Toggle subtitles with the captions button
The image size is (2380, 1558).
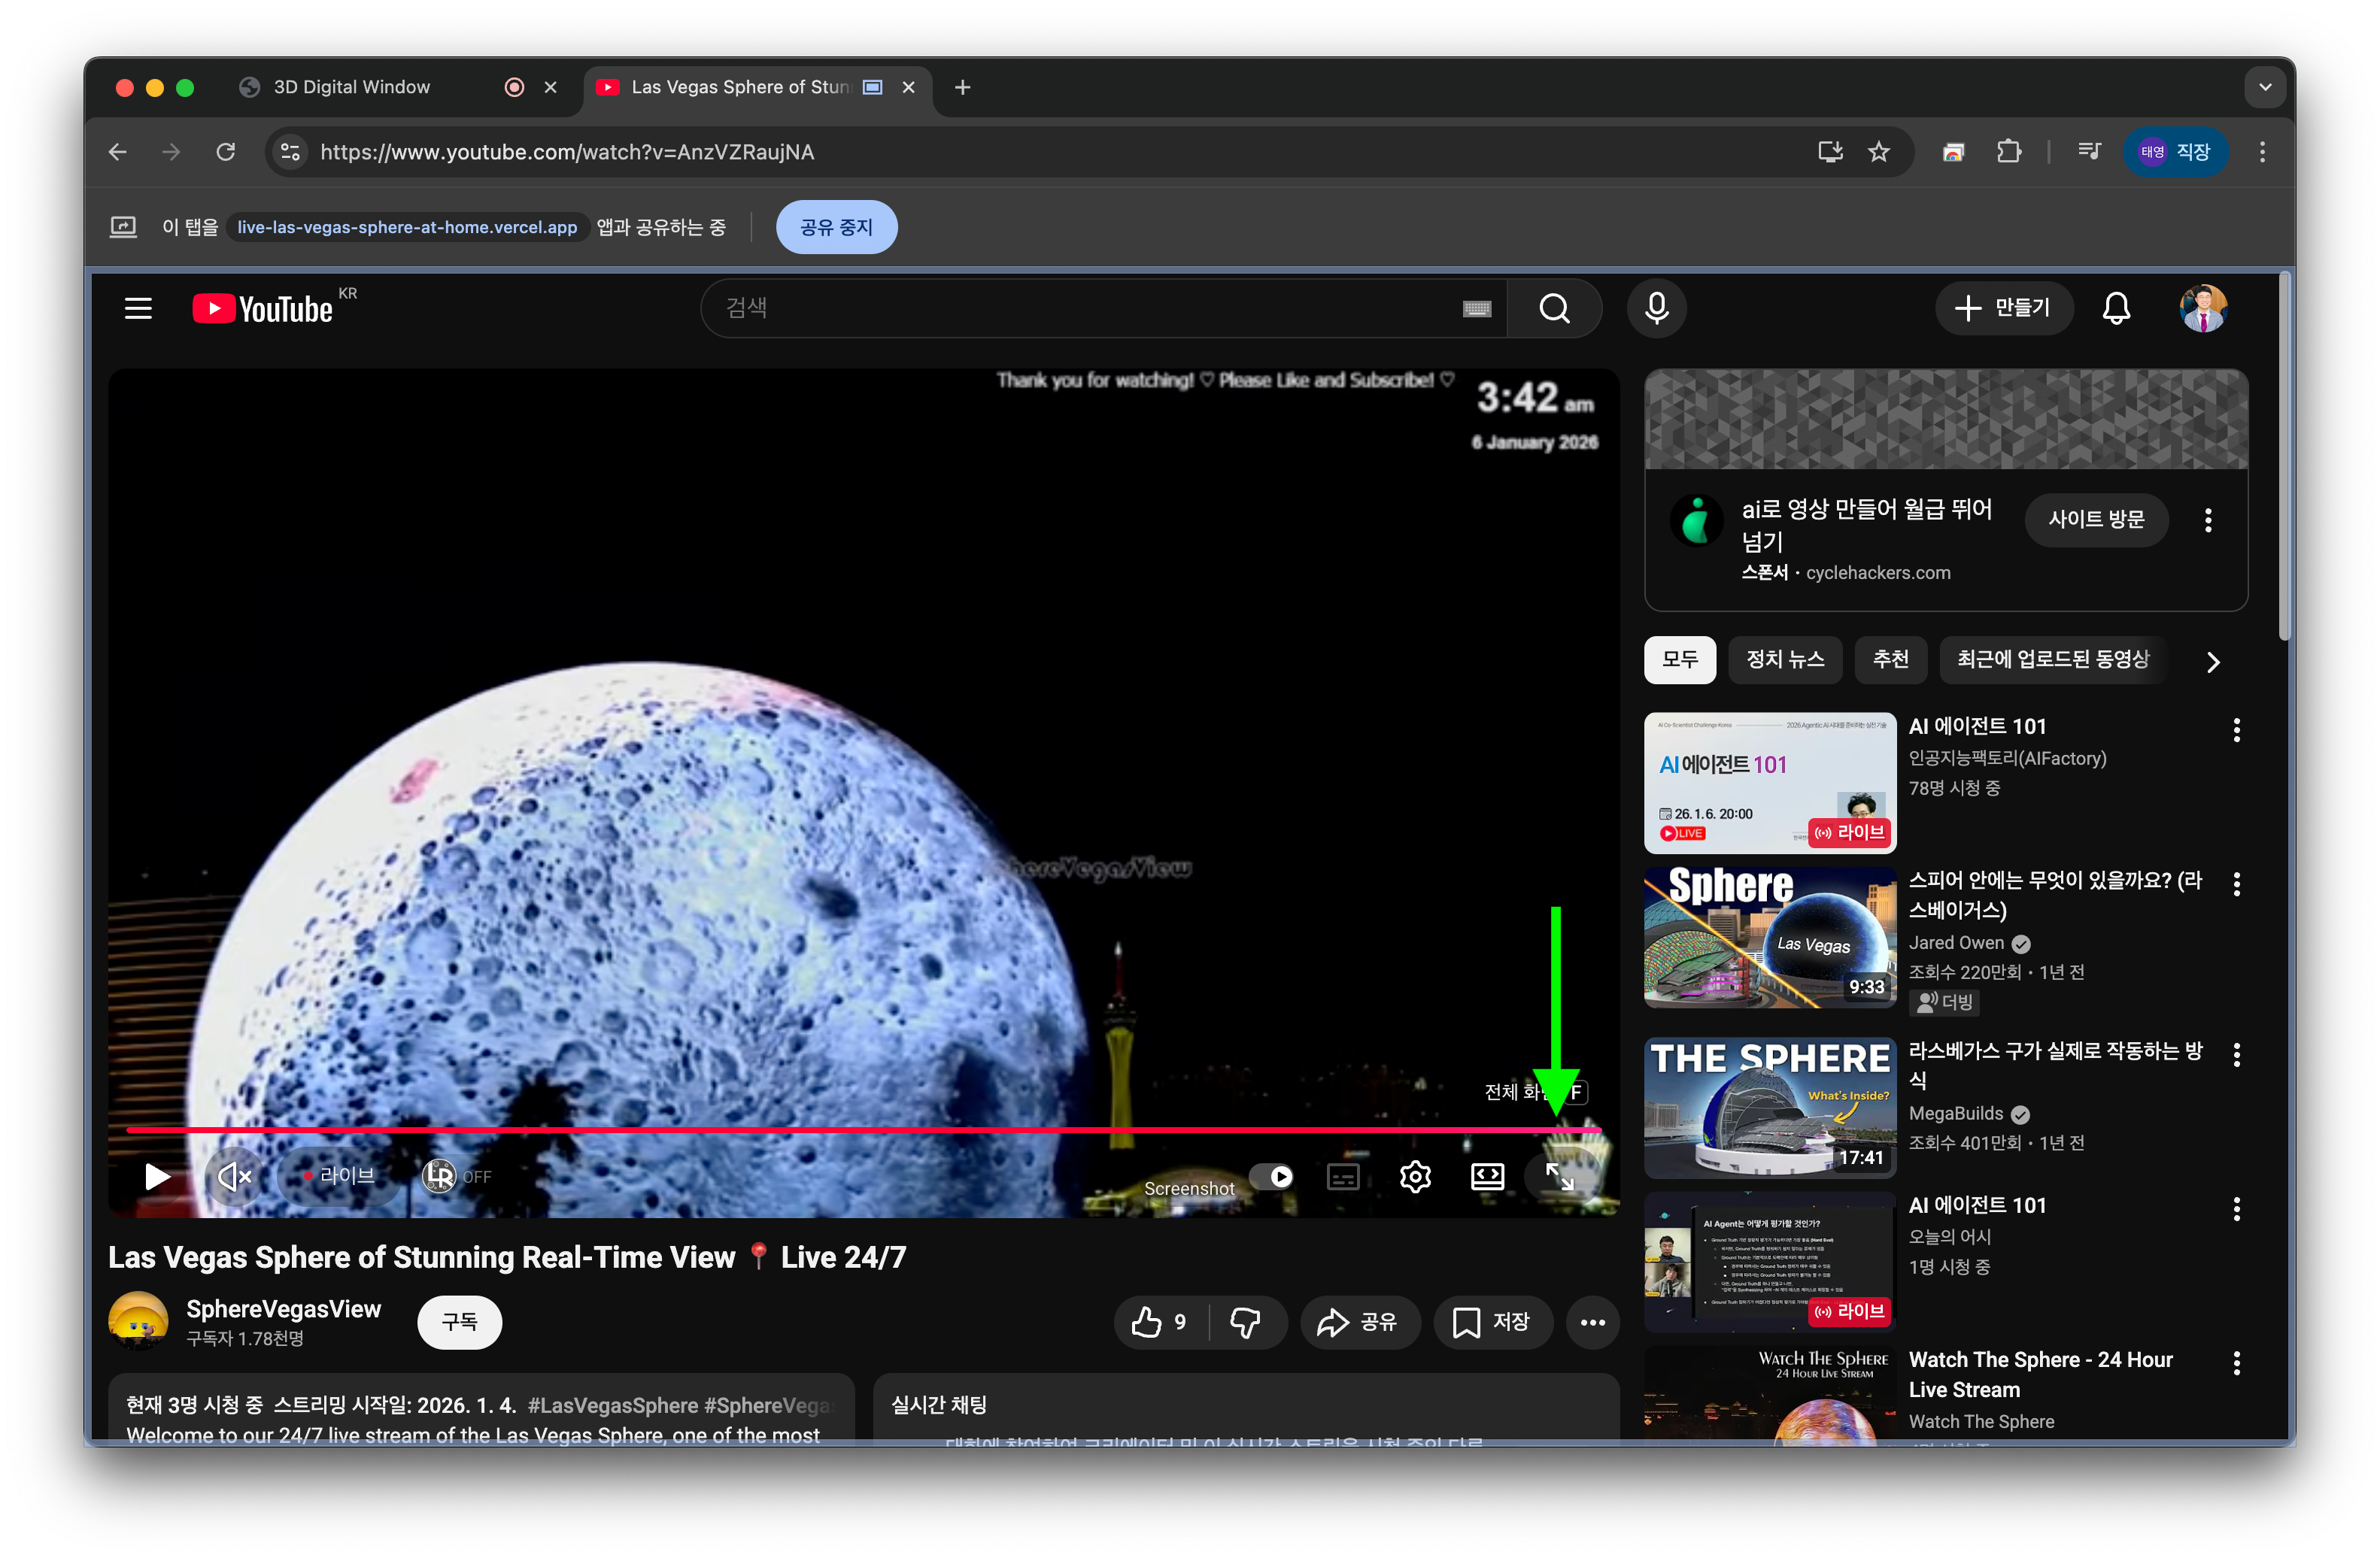(x=1342, y=1176)
